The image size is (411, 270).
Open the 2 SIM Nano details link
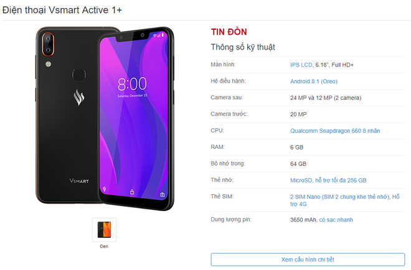point(345,200)
